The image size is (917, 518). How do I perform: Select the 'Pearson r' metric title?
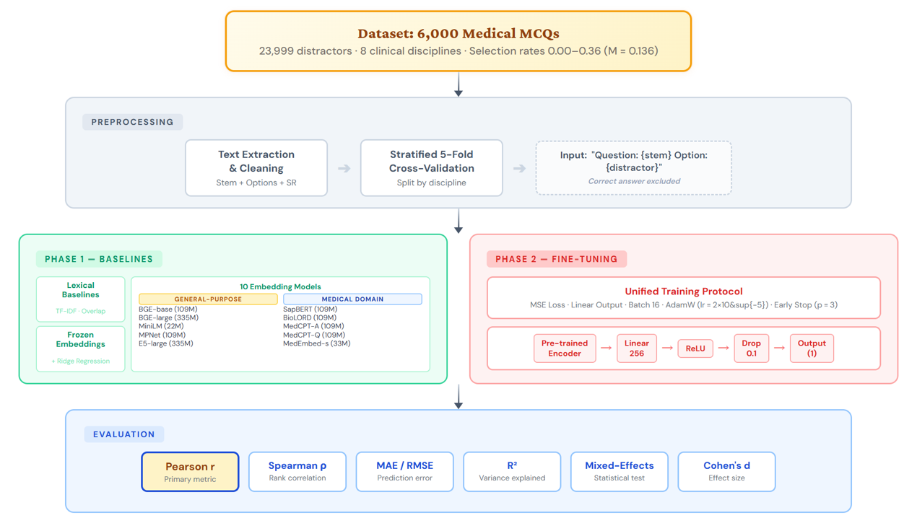point(190,467)
